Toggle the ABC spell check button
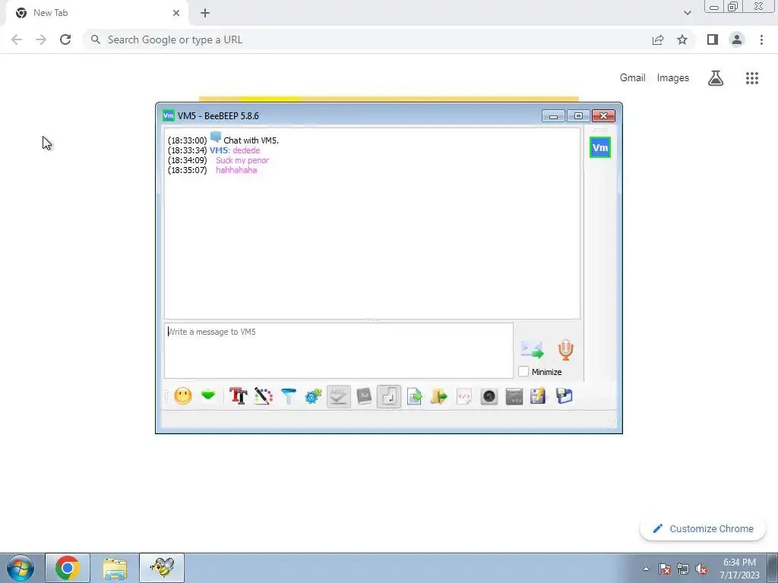This screenshot has height=583, width=778. click(338, 396)
